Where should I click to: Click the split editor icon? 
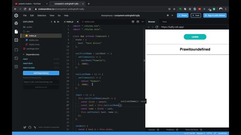[133, 22]
